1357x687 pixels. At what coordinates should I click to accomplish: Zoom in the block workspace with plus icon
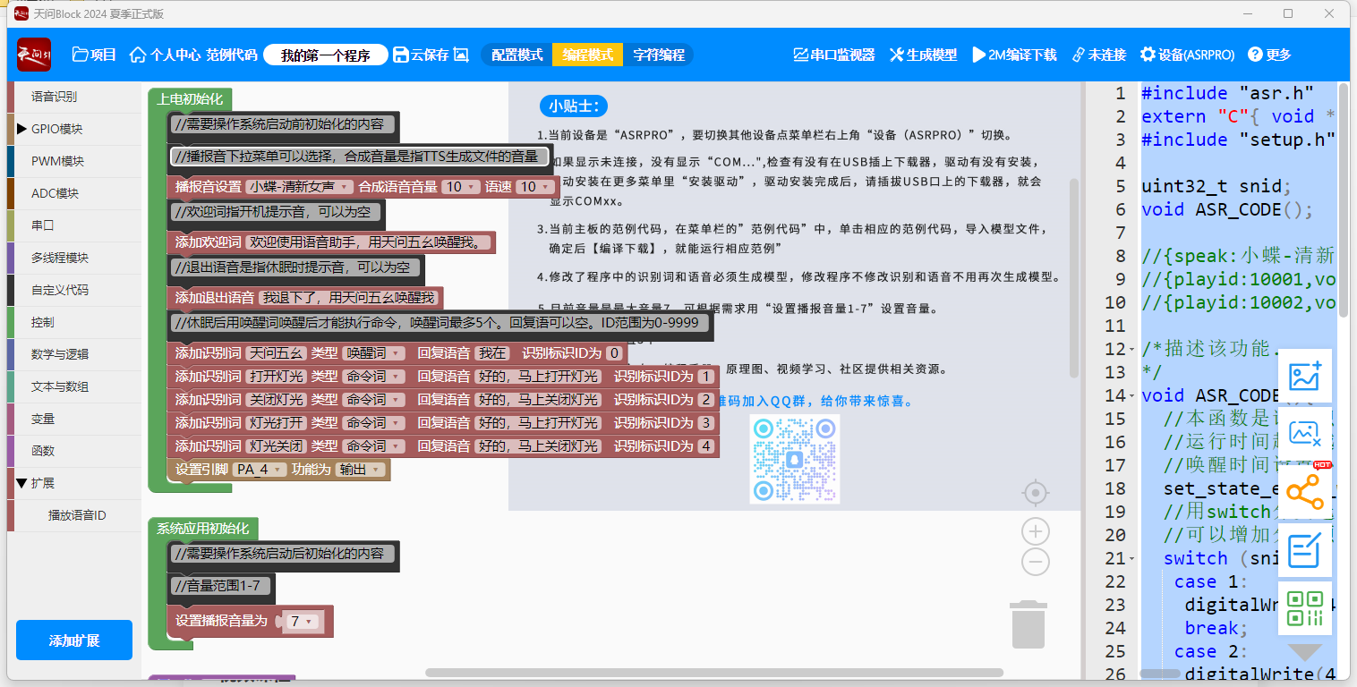pyautogui.click(x=1036, y=532)
